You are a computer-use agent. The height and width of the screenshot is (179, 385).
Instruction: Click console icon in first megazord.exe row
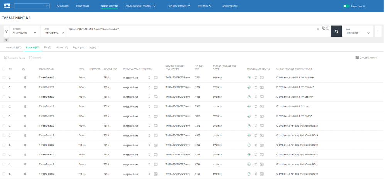point(156,77)
